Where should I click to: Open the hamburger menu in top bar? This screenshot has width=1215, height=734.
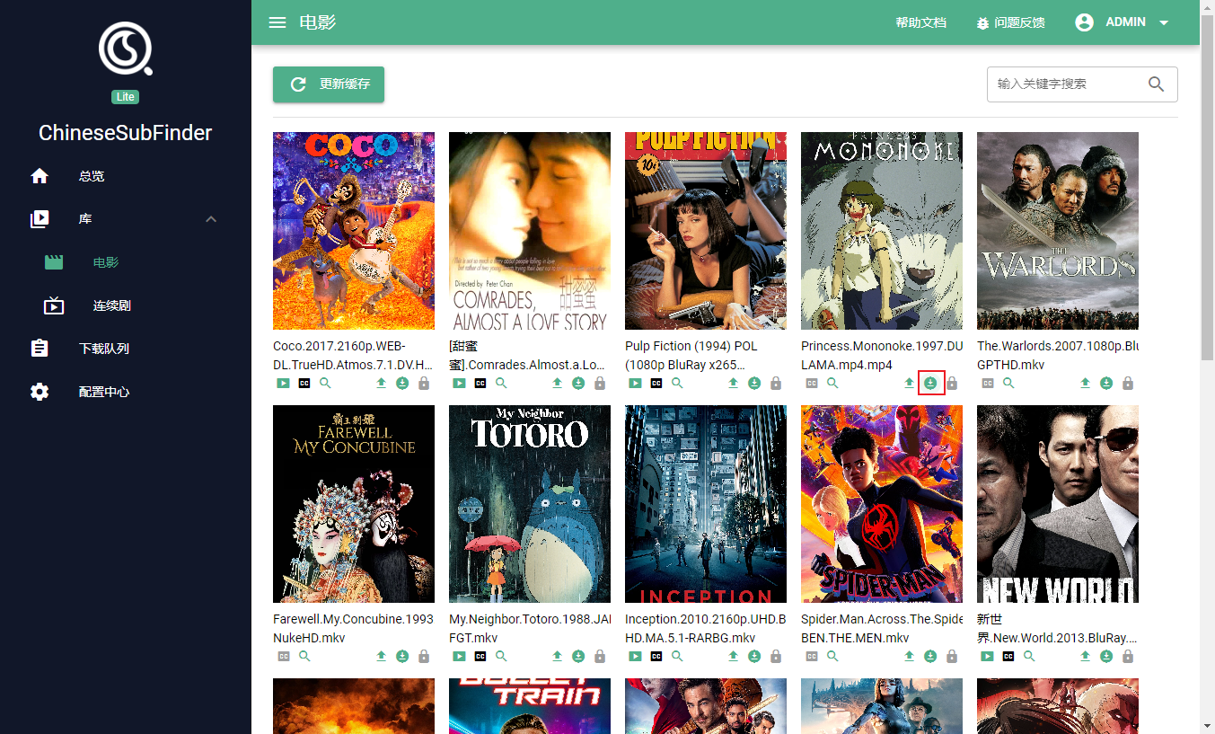tap(277, 22)
